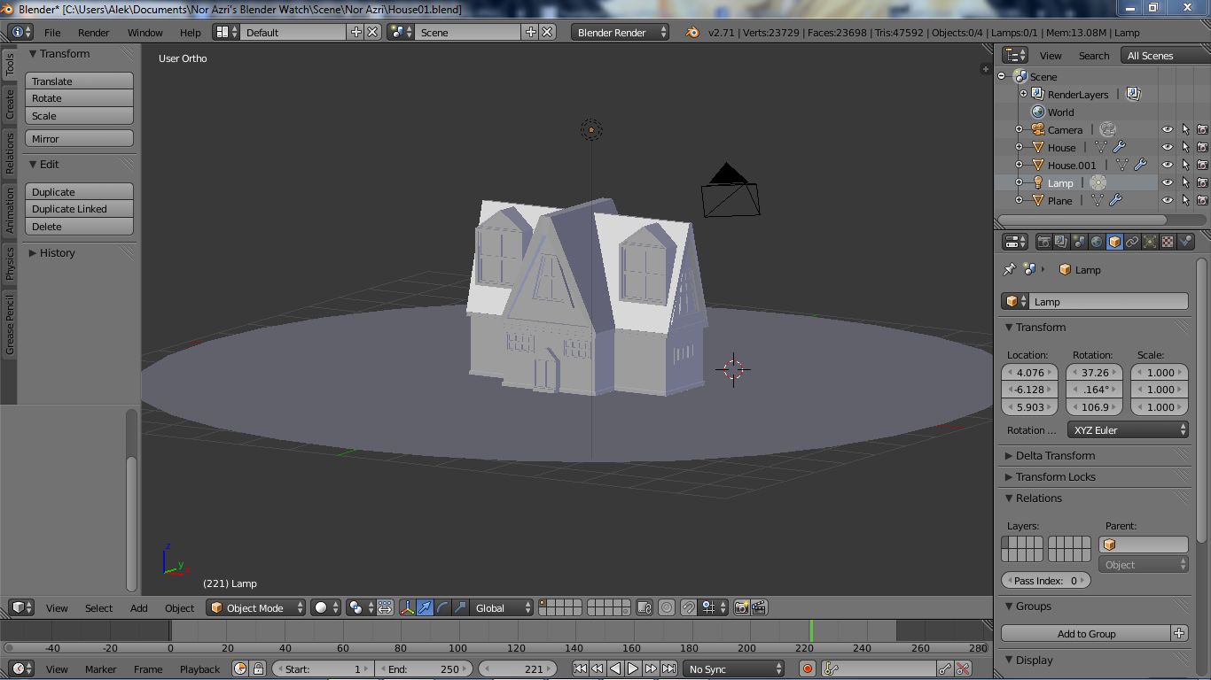Viewport: 1211px width, 680px height.
Task: Open the Constraints properties tab chain icon
Action: 1132,242
